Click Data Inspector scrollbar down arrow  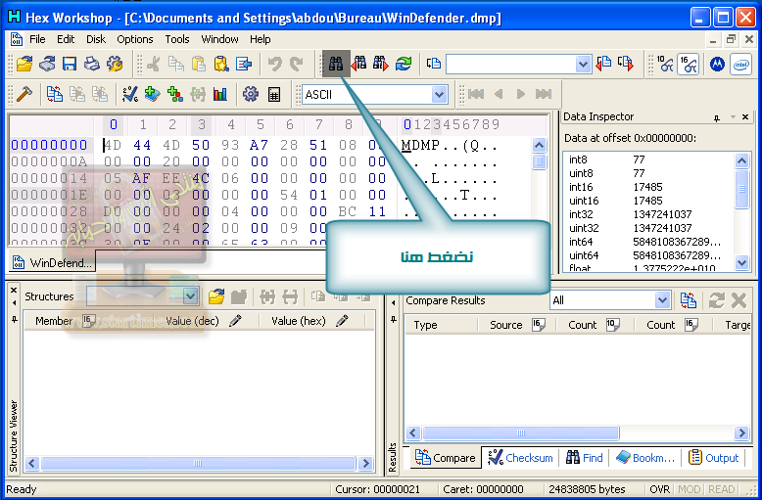(741, 262)
